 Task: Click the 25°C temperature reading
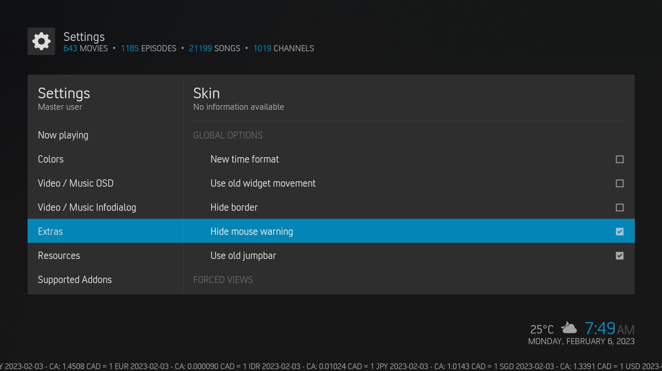coord(541,329)
